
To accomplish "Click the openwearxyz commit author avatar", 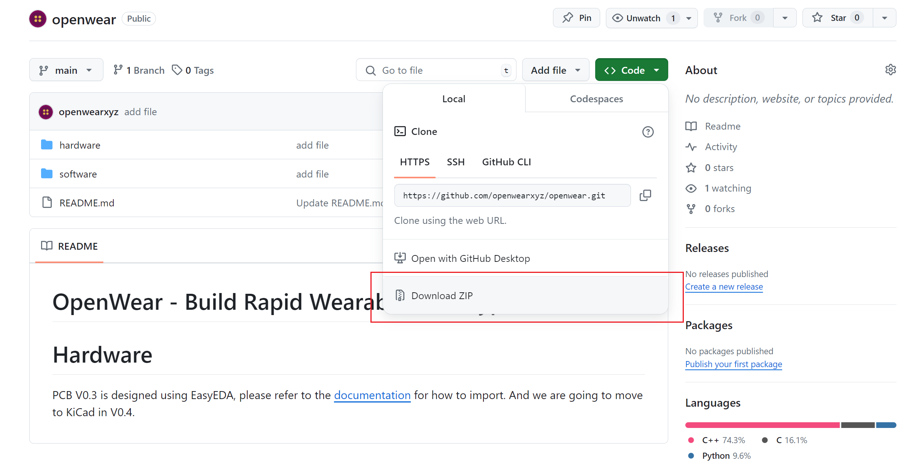I will coord(46,112).
